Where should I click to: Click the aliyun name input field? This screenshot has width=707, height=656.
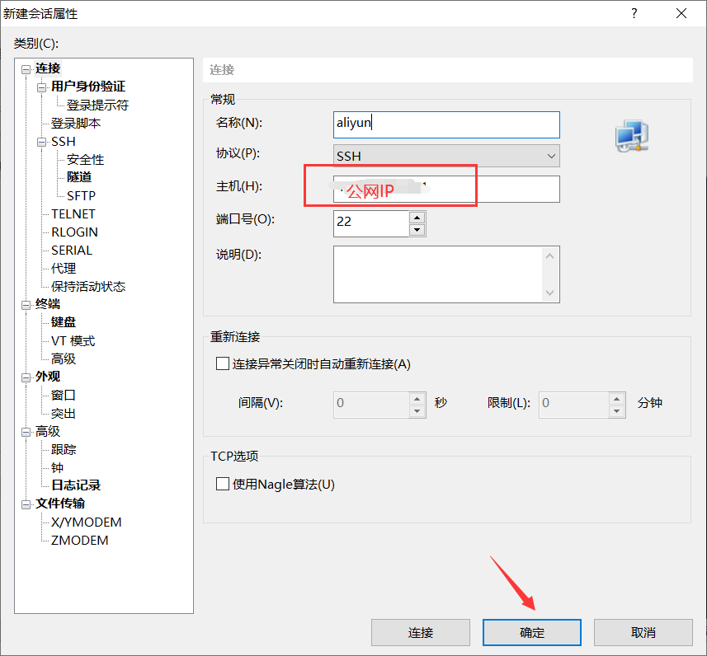click(445, 124)
